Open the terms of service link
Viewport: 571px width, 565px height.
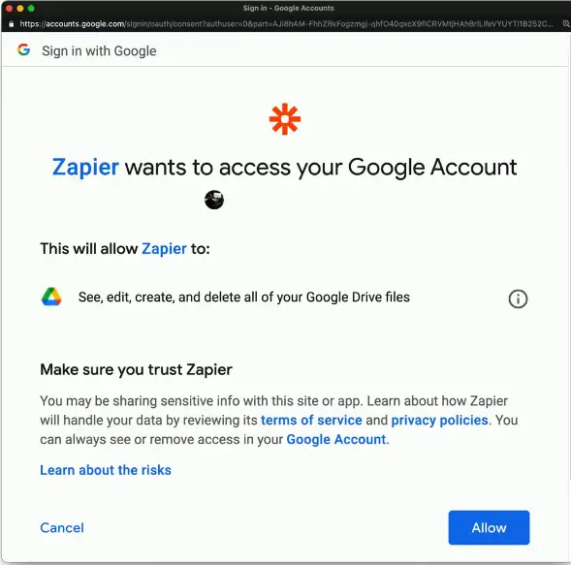pyautogui.click(x=311, y=420)
